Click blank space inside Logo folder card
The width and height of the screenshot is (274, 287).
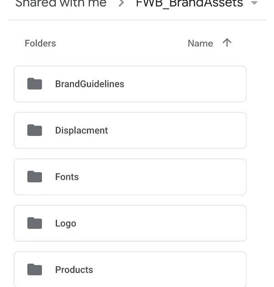pos(161,223)
